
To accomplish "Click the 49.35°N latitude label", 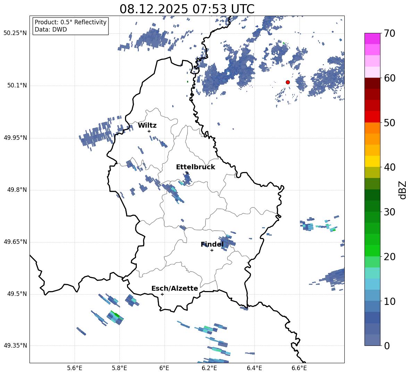I will [x=15, y=346].
